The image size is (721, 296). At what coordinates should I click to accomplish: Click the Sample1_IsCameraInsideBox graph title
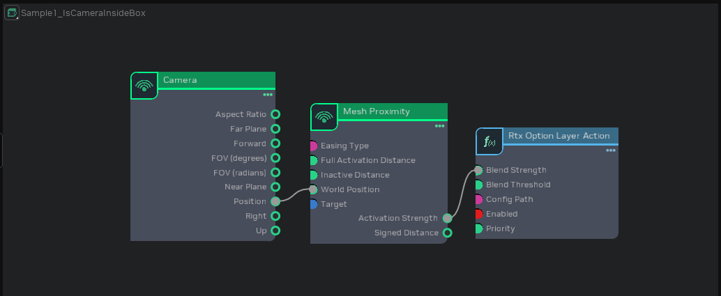coord(83,13)
